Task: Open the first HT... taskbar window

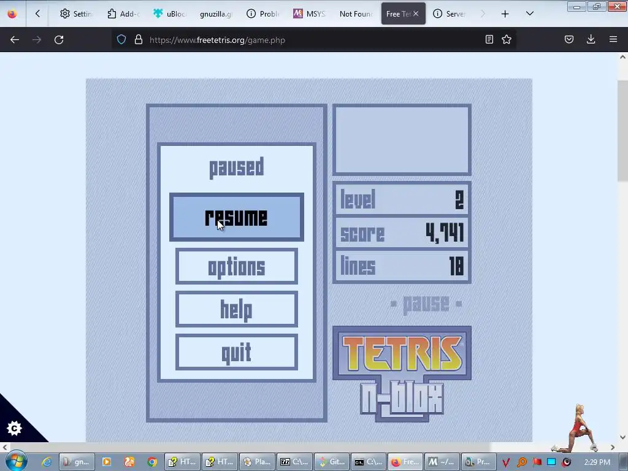Action: (x=182, y=462)
